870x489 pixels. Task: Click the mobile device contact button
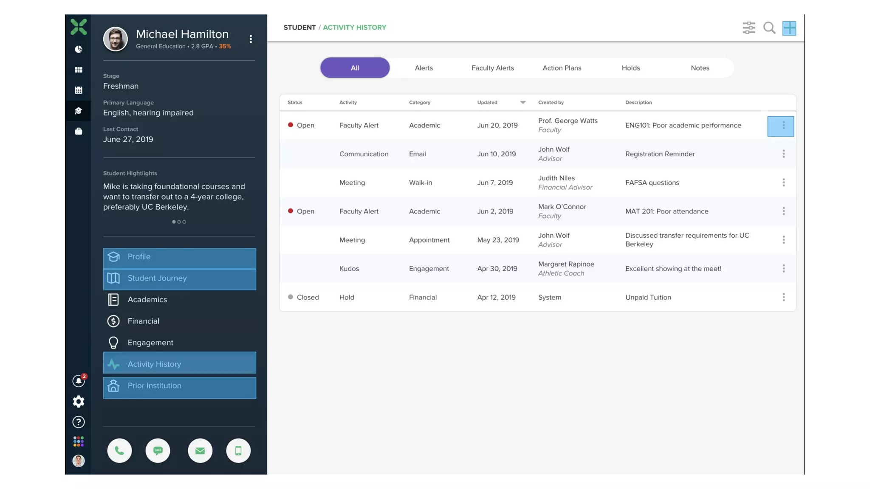click(x=238, y=450)
